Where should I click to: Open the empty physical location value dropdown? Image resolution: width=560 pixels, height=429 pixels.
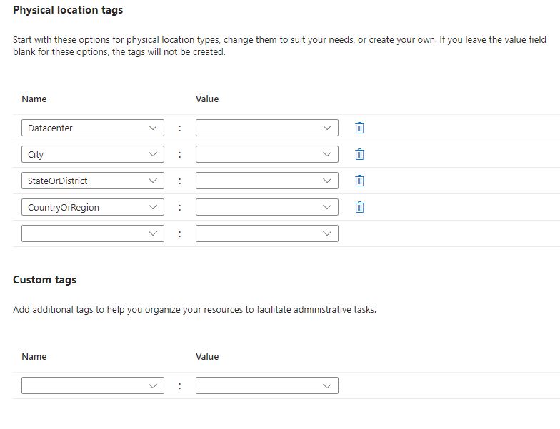pyautogui.click(x=266, y=233)
